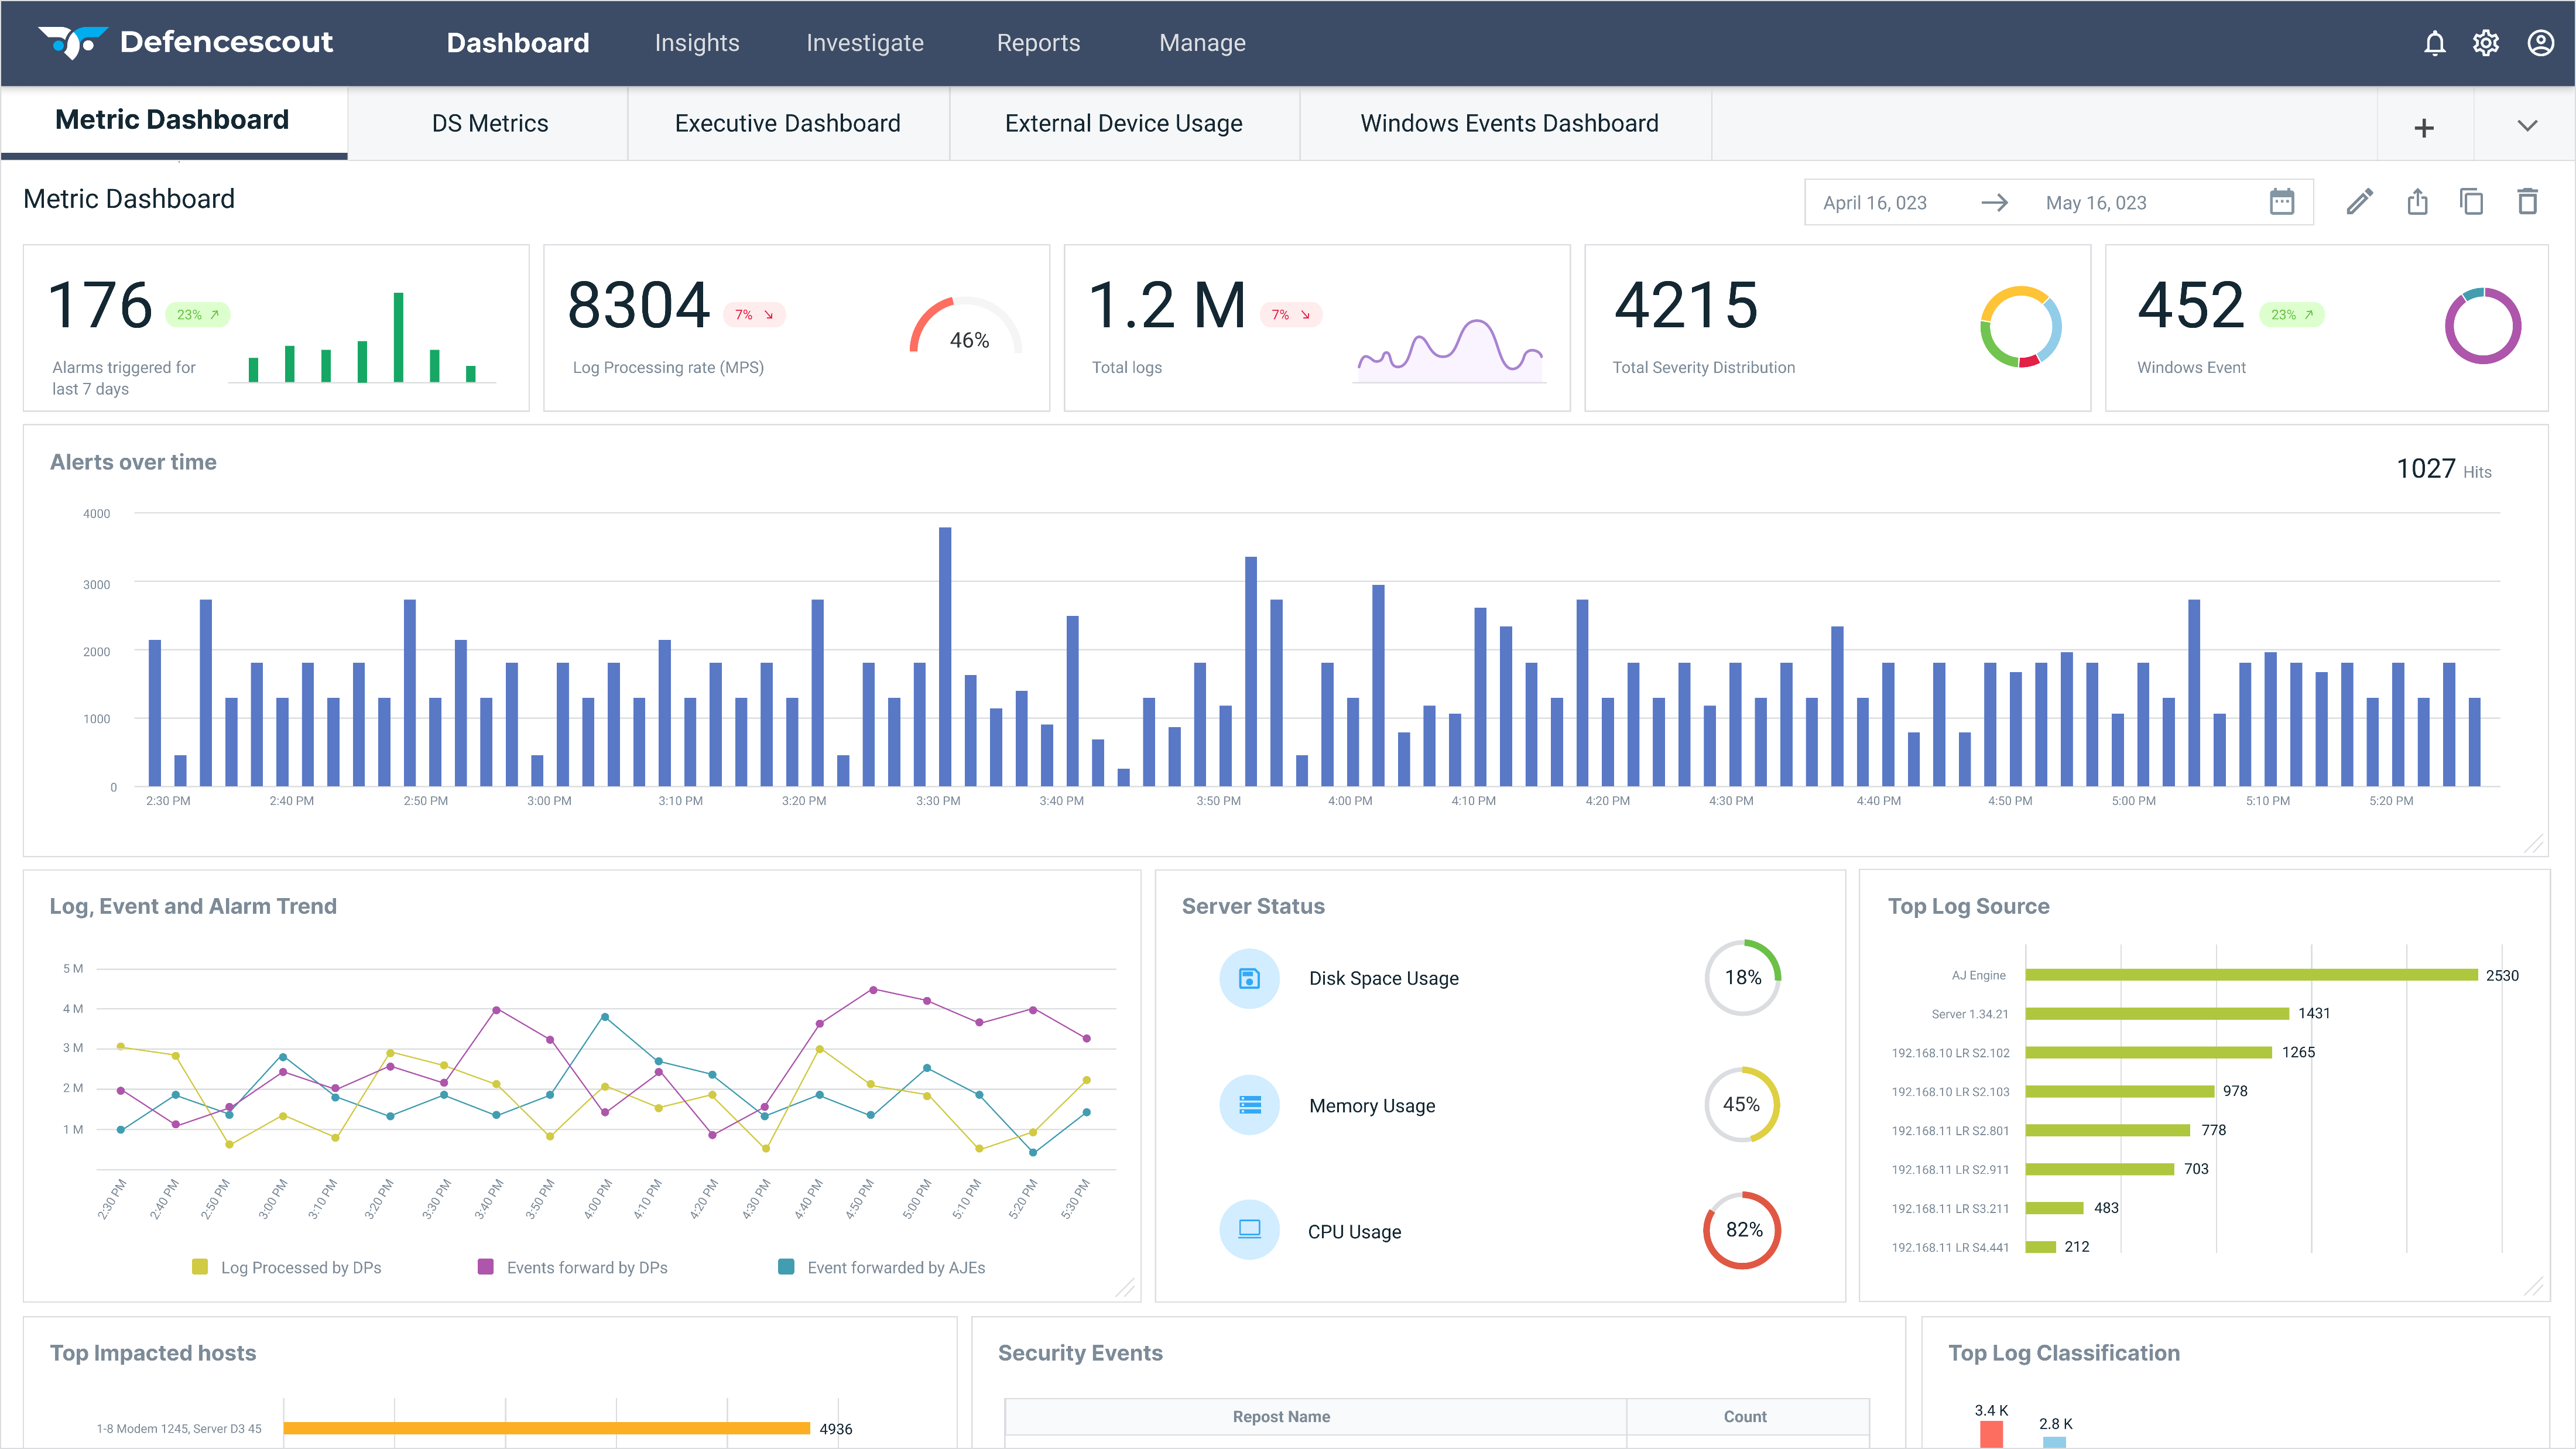Open the date range calendar icon
The height and width of the screenshot is (1449, 2576).
[2281, 202]
